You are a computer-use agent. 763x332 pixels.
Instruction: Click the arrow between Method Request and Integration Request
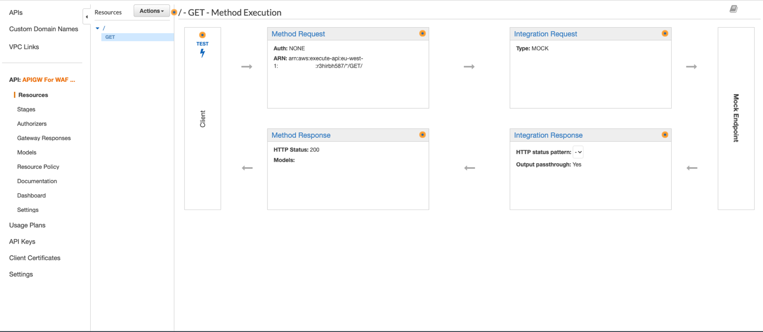click(x=469, y=66)
